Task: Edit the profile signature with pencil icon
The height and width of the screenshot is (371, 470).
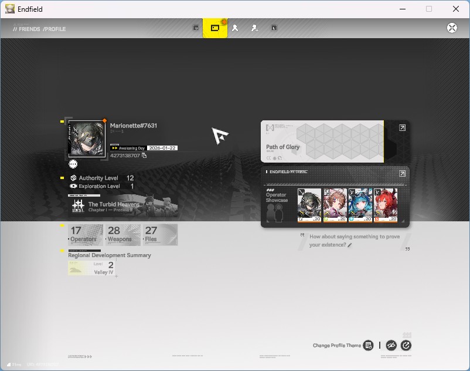Action: (349, 245)
